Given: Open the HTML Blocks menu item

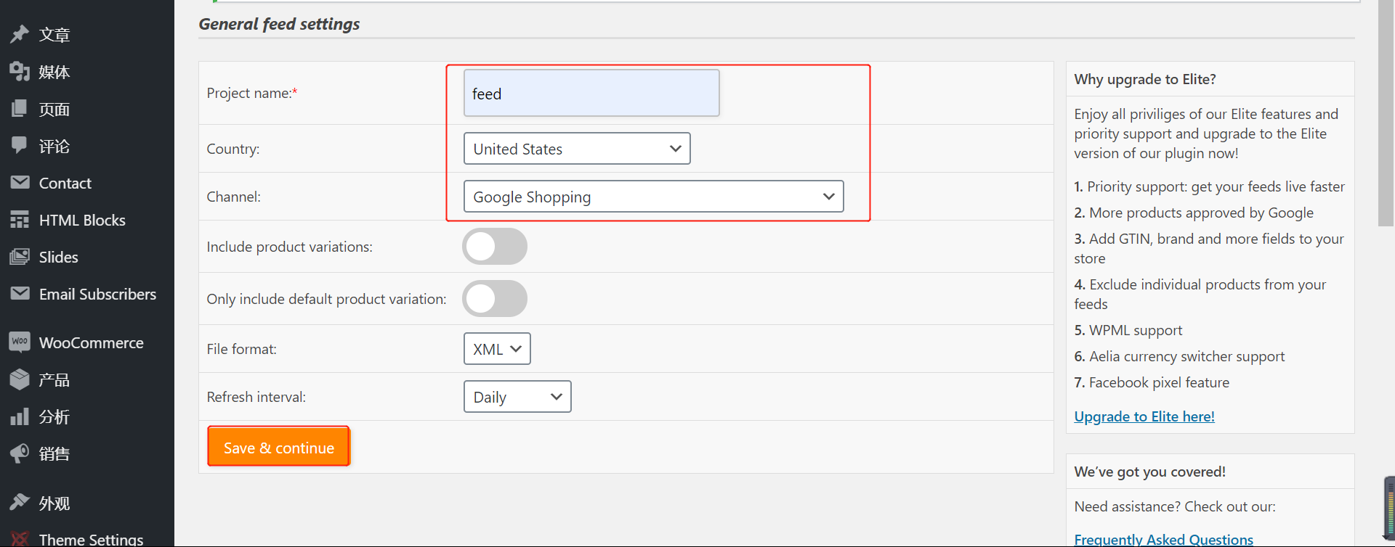Looking at the screenshot, I should tap(82, 220).
